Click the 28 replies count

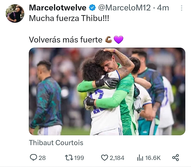click(42, 158)
